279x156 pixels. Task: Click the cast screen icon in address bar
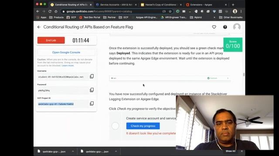[x=164, y=11]
